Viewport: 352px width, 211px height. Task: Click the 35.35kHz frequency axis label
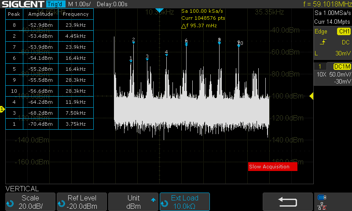(x=269, y=12)
